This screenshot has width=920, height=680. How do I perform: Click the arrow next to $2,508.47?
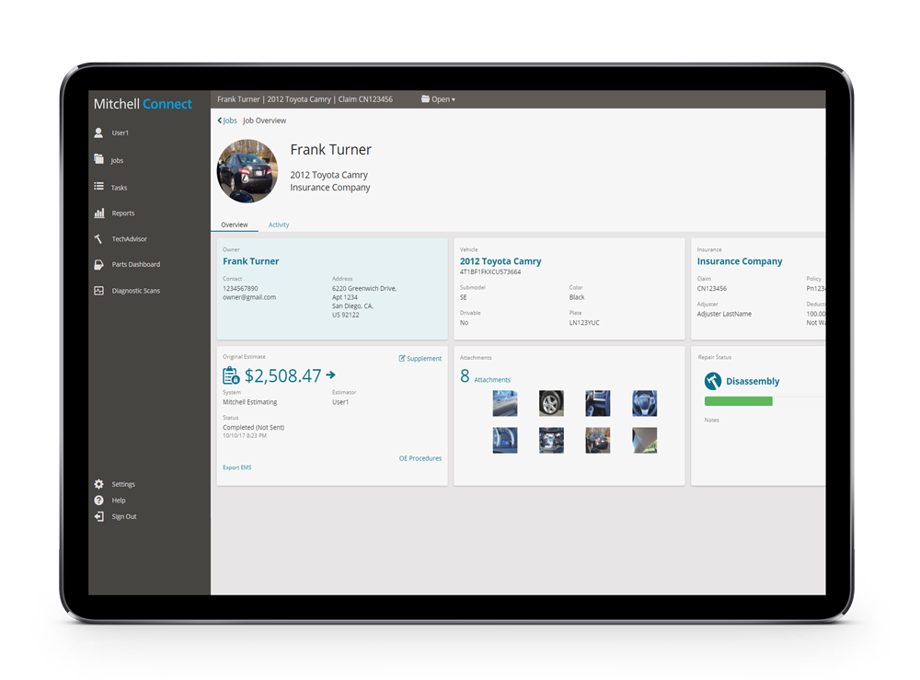click(331, 375)
